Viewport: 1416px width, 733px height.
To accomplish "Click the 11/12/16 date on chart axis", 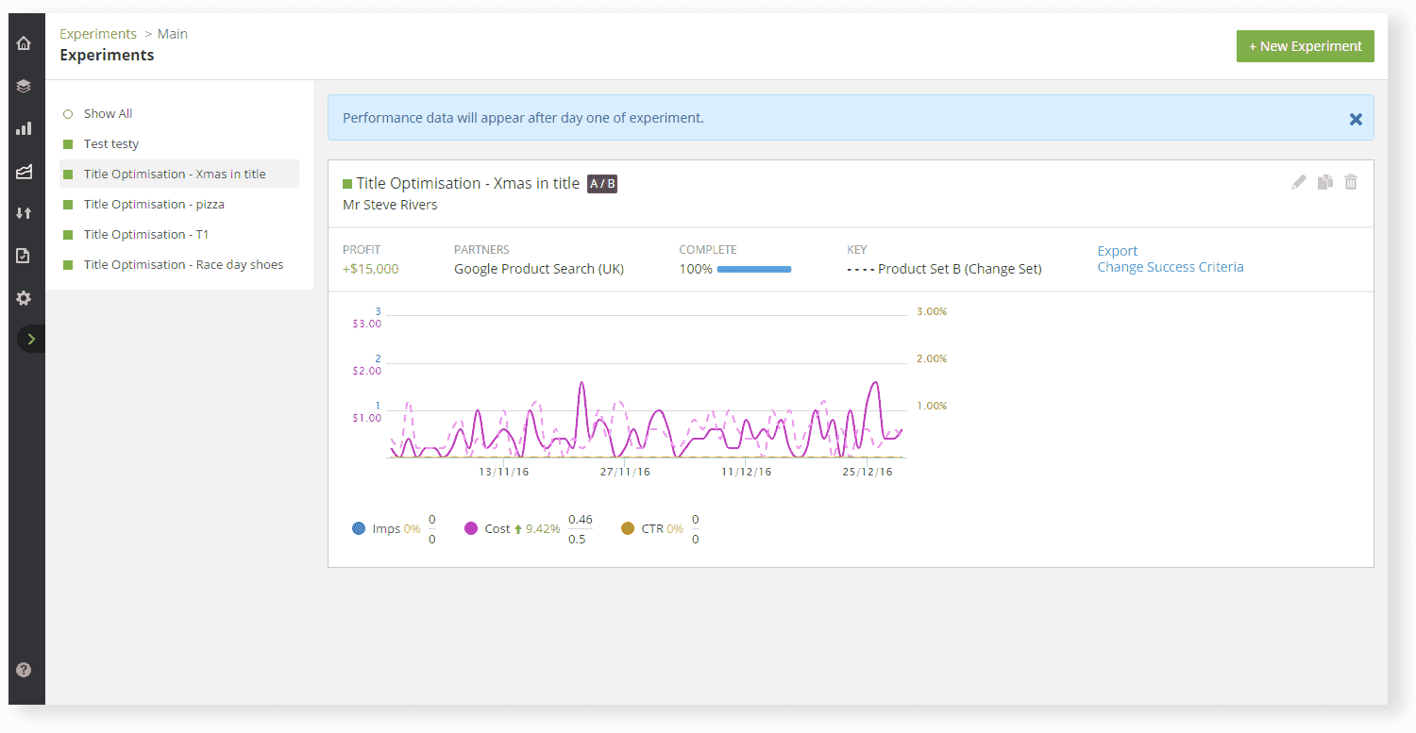I will click(746, 472).
